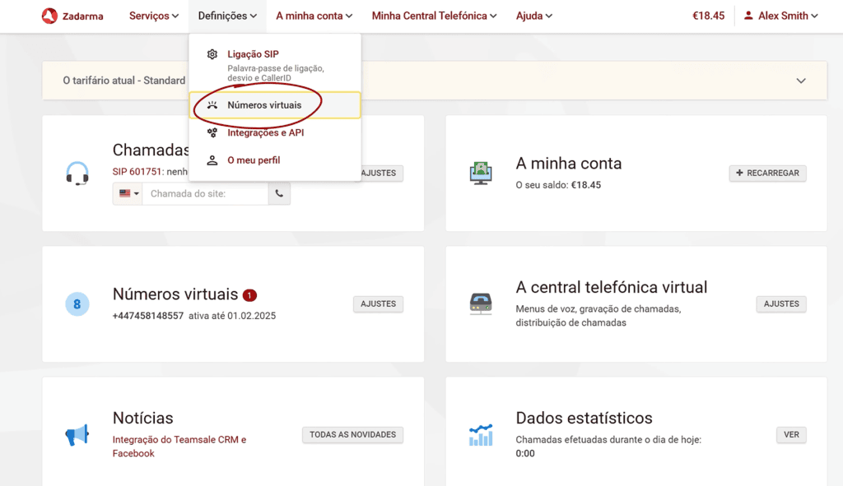Open the Serviços dropdown
Image resolution: width=843 pixels, height=486 pixels.
point(153,16)
